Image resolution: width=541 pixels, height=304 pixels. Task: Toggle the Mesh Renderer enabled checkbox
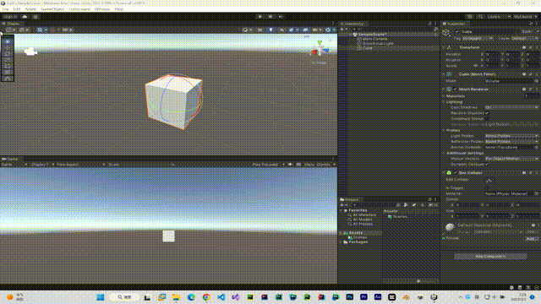click(456, 90)
